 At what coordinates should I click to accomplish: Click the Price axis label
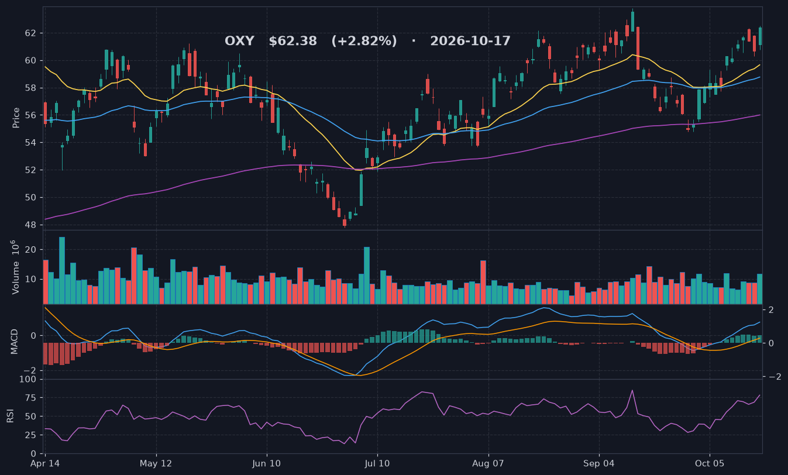[x=16, y=118]
